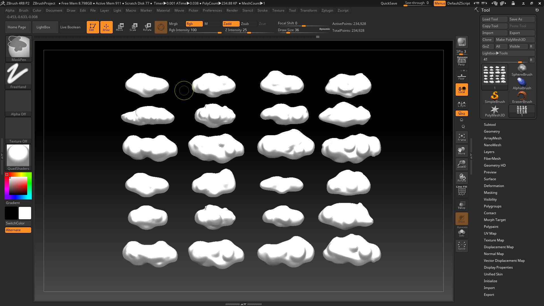Screen dimensions: 544x306
Task: Open the Deformation subpalette
Action: [494, 186]
